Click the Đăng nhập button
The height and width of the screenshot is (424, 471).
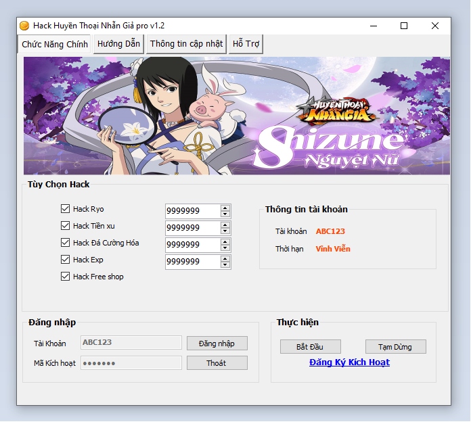[217, 344]
